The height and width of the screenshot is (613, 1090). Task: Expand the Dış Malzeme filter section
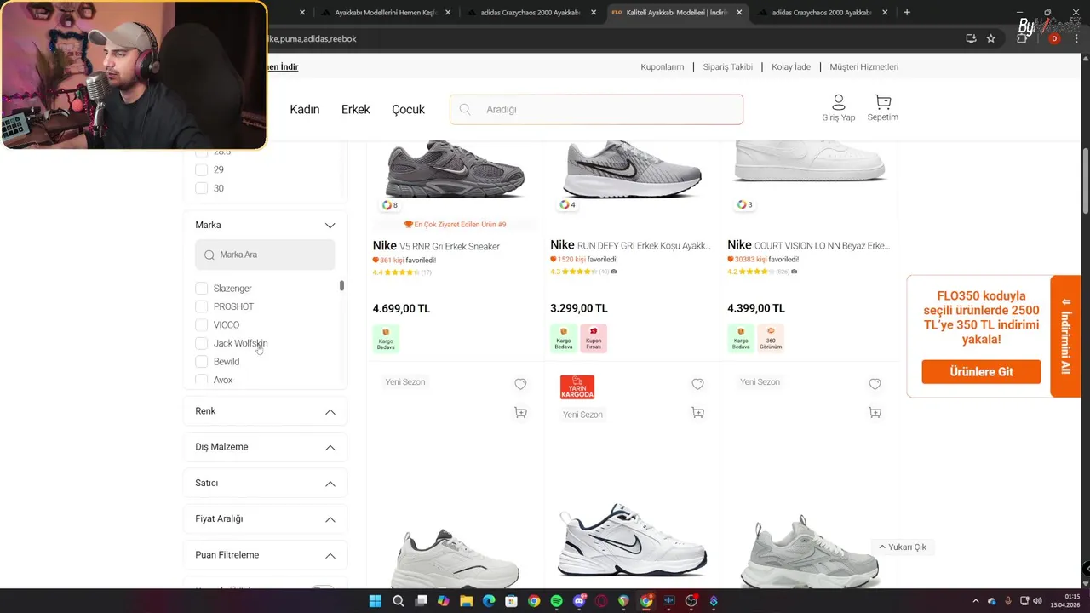(330, 448)
